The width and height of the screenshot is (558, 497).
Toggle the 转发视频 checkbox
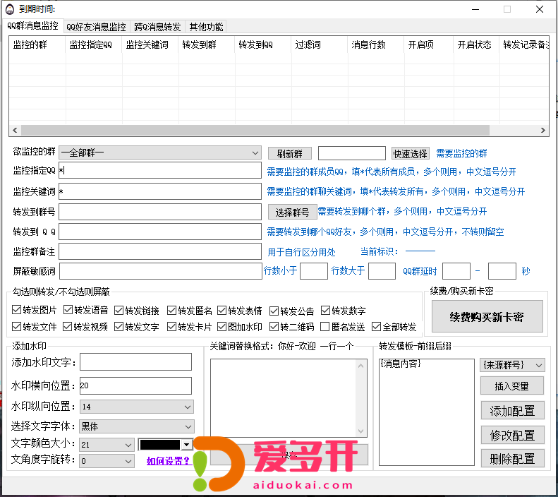[67, 326]
